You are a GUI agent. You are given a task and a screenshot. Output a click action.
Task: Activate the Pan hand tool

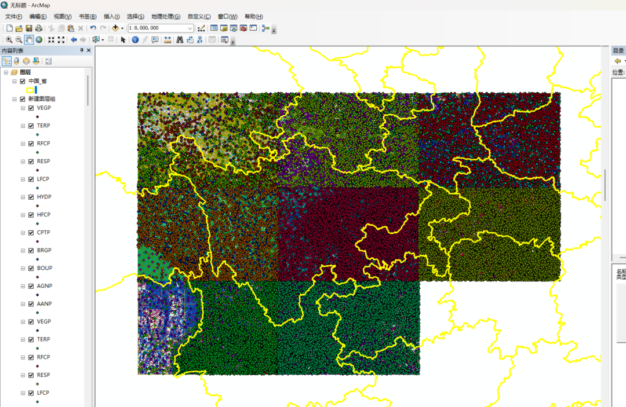coord(29,39)
